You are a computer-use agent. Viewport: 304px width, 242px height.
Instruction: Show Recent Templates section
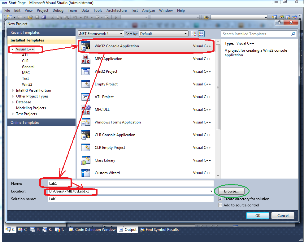click(x=41, y=32)
